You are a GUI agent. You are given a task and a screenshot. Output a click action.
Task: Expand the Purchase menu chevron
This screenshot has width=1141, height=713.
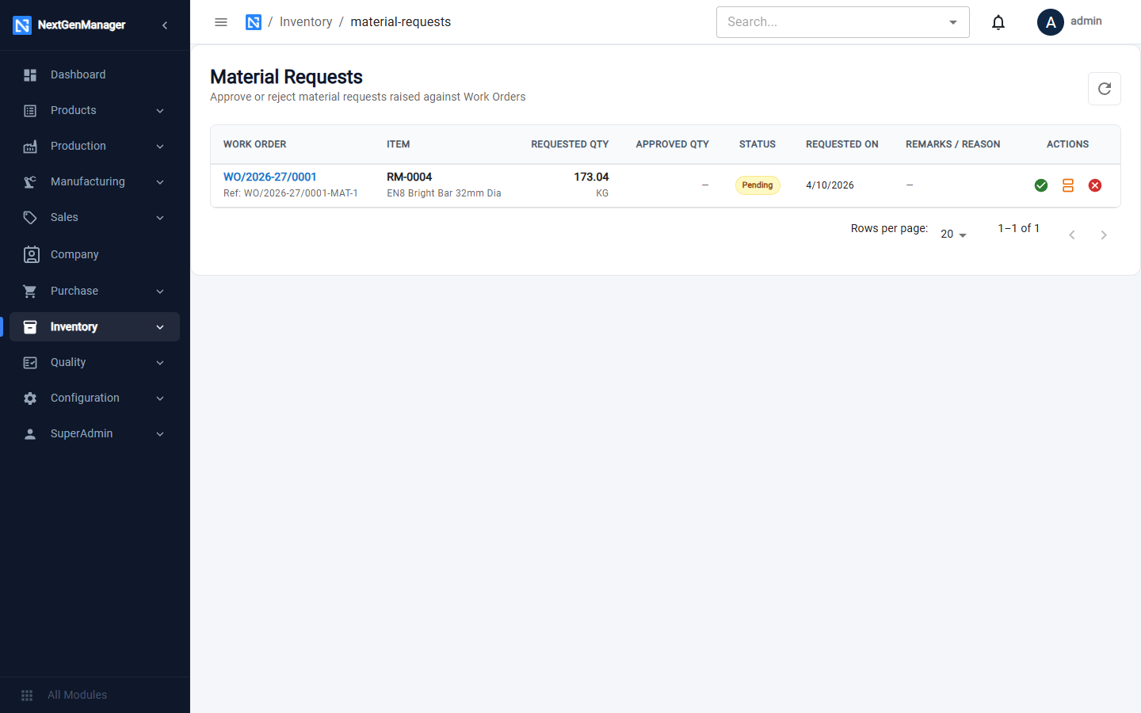pyautogui.click(x=160, y=292)
